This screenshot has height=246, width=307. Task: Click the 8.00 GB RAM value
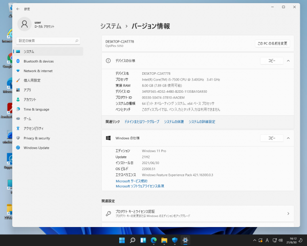[x=162, y=86]
